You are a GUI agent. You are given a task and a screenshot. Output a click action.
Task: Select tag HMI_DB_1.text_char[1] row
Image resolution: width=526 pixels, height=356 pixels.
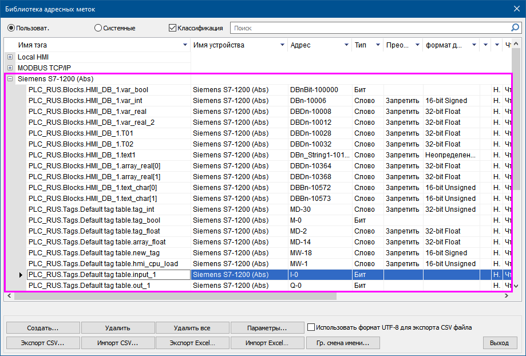pyautogui.click(x=268, y=198)
